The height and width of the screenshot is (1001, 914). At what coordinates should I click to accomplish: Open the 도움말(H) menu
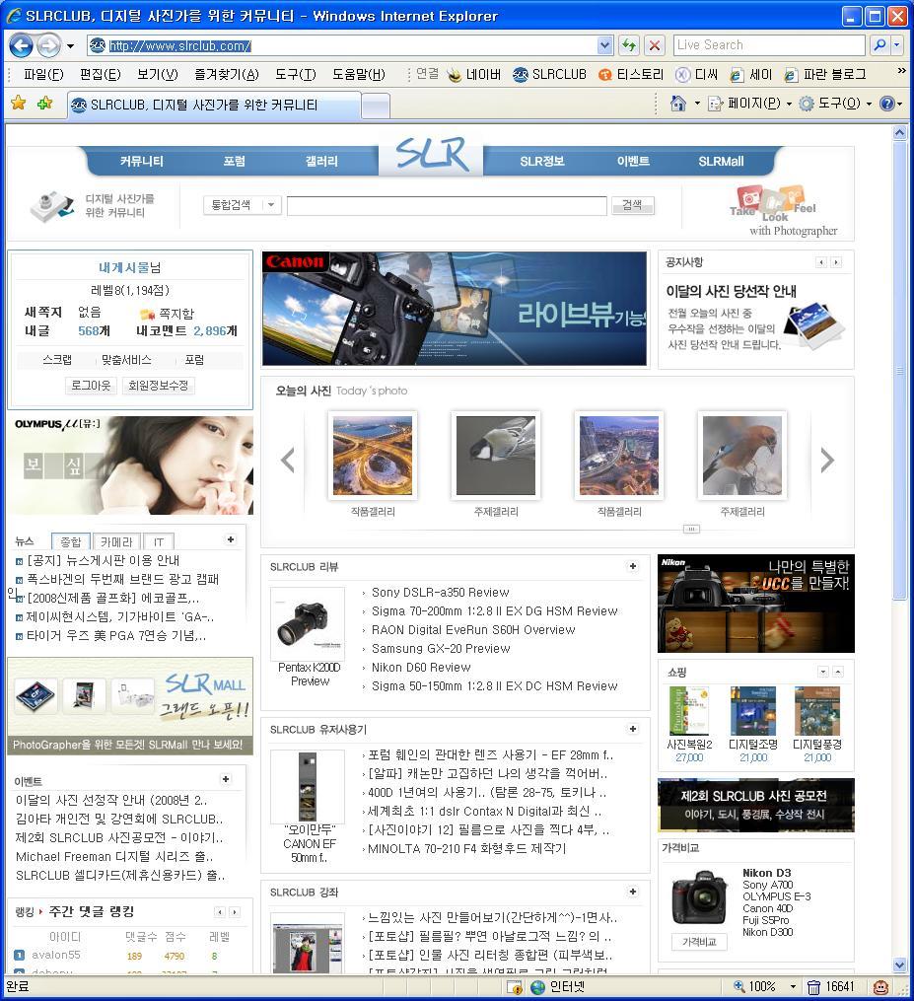359,75
